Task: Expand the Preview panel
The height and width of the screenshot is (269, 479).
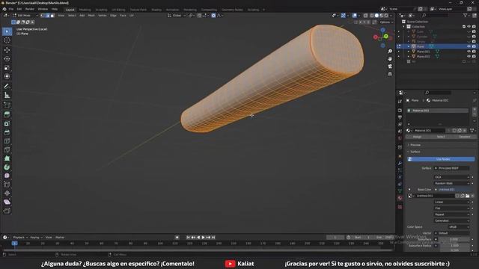Action: [415, 145]
